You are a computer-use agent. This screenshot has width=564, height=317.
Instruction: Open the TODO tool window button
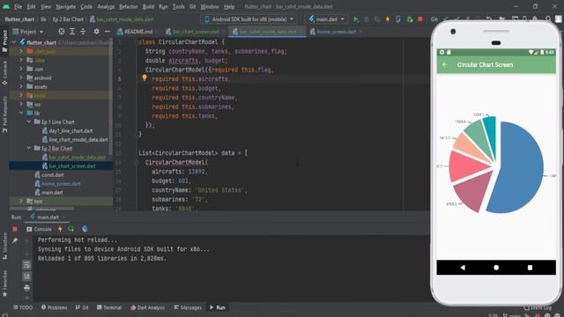pyautogui.click(x=23, y=307)
